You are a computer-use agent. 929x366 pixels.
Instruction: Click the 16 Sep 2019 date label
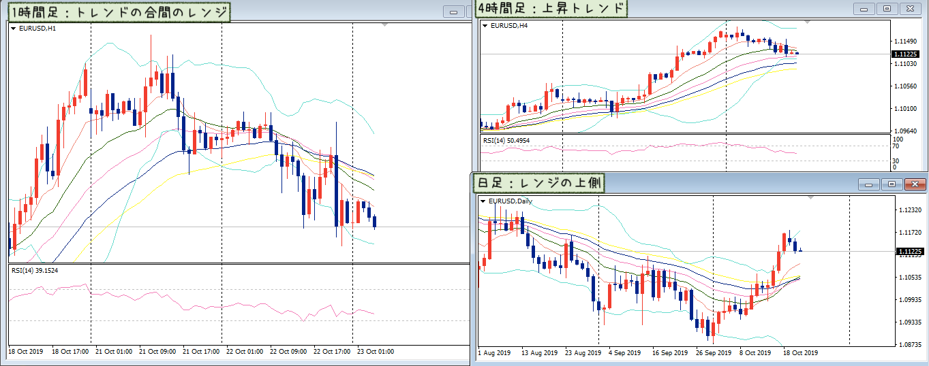[669, 353]
